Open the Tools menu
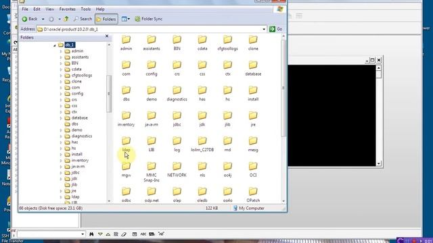The width and height of the screenshot is (433, 243). pyautogui.click(x=86, y=9)
